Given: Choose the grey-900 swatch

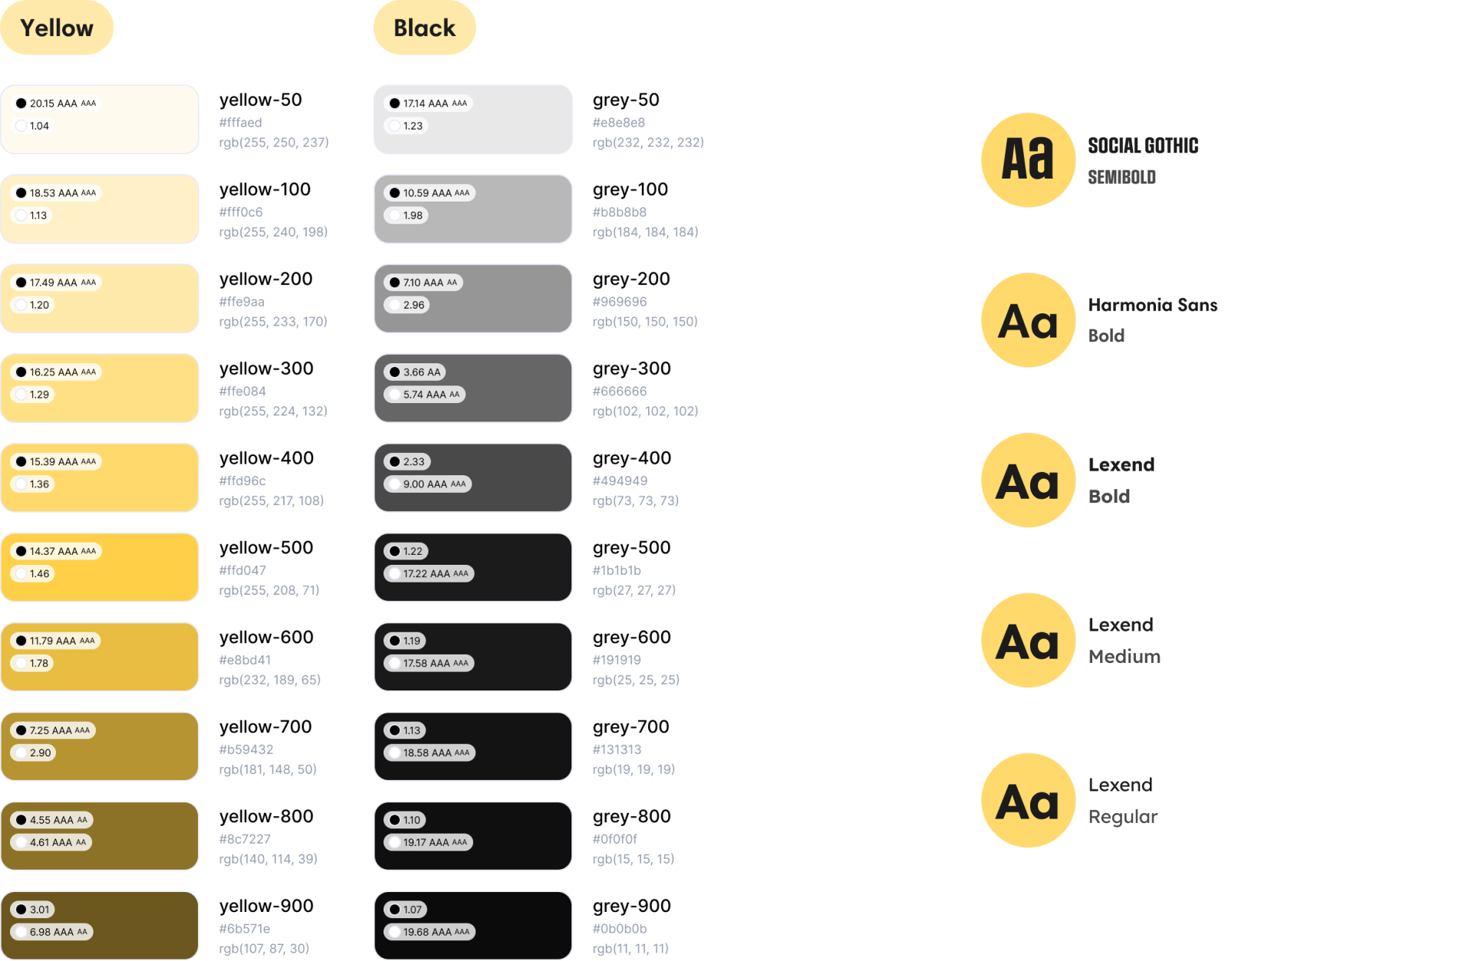Looking at the screenshot, I should pyautogui.click(x=473, y=926).
